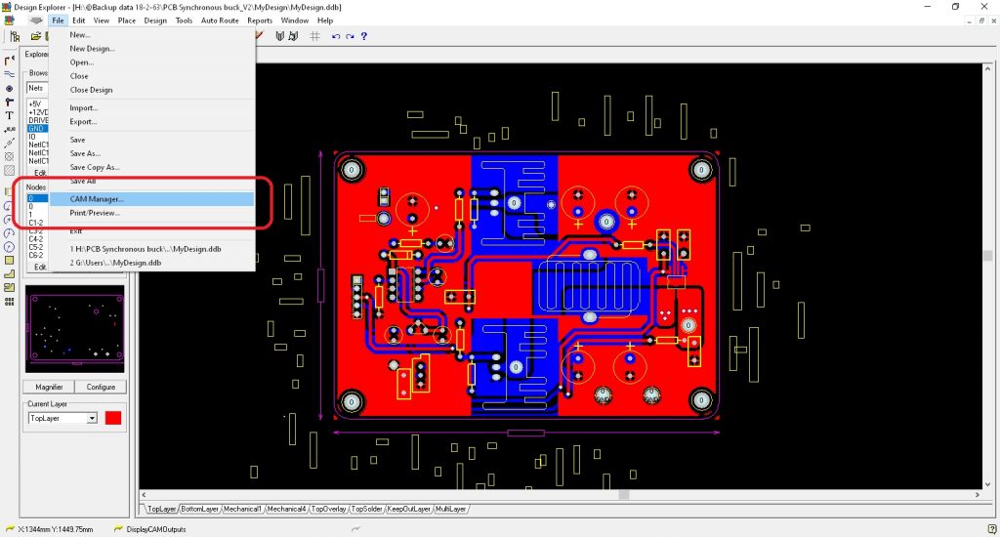1000x537 pixels.
Task: Click the horizontal scrollbar right arrow
Action: click(977, 495)
